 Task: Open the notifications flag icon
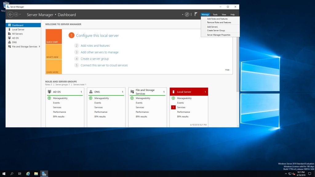click(x=196, y=14)
